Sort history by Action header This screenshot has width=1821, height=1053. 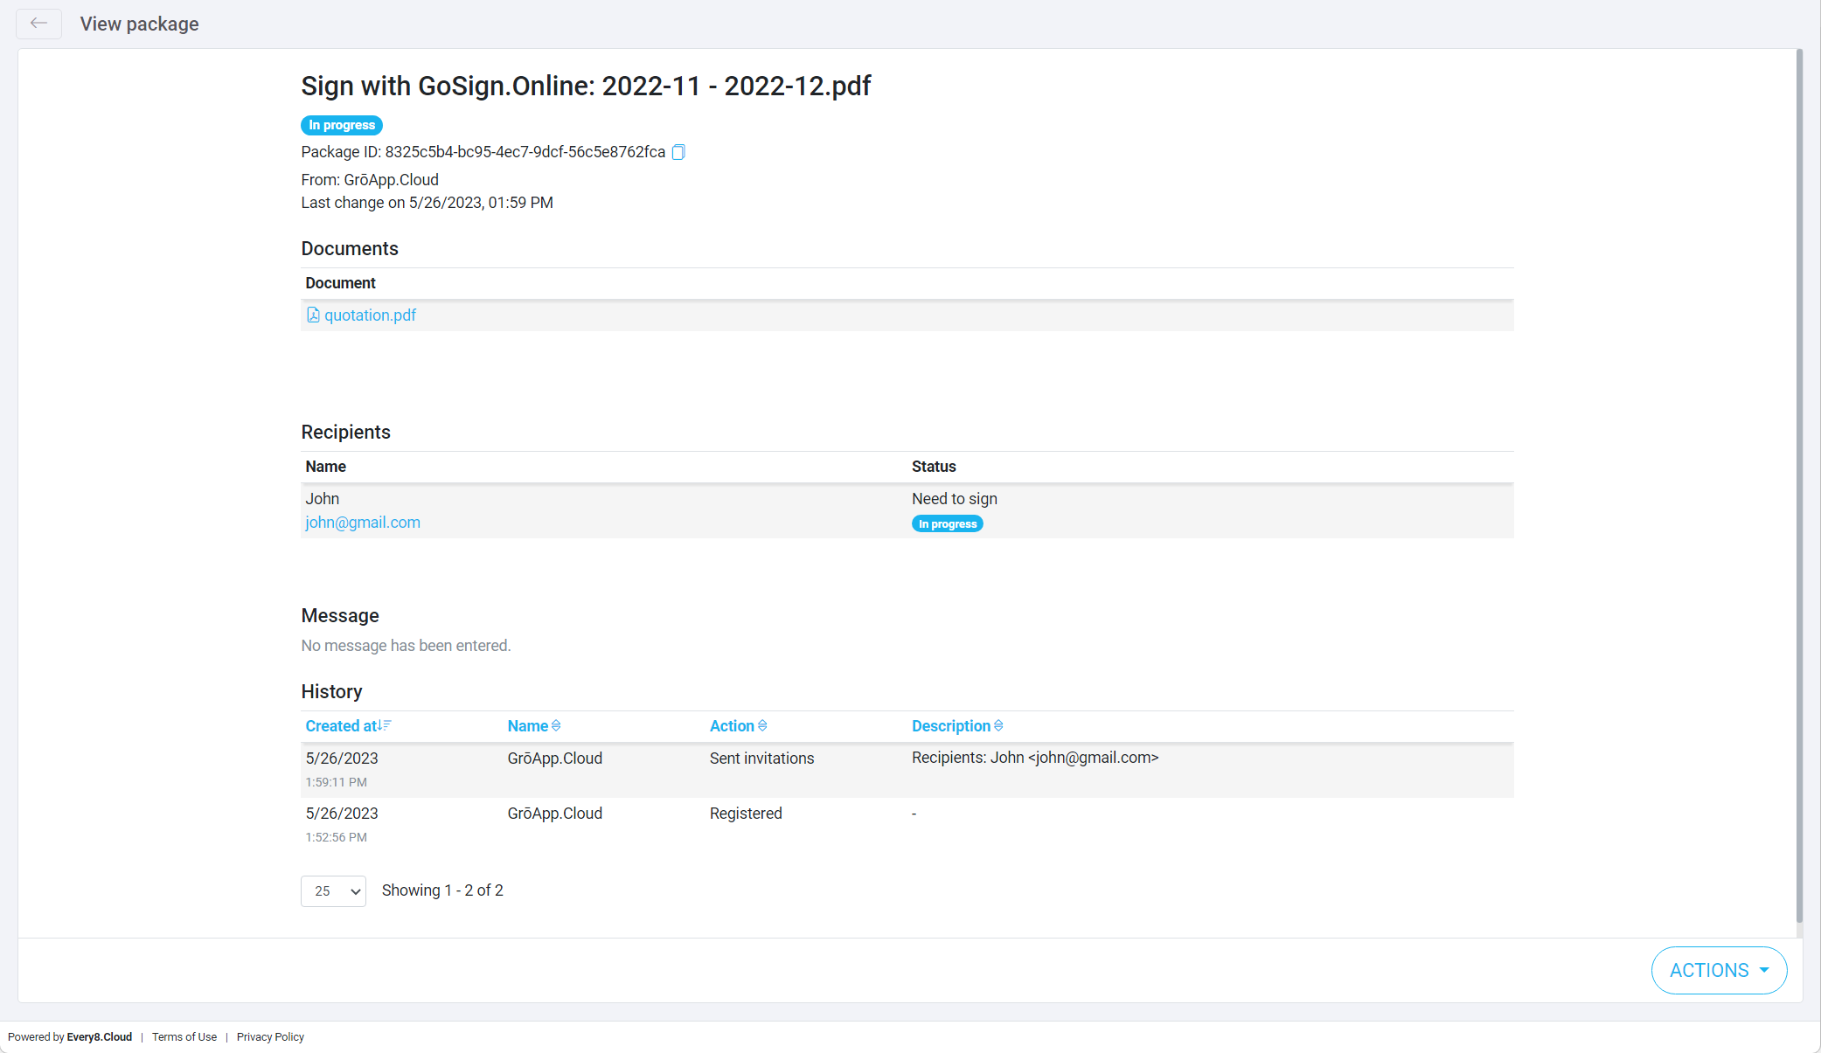coord(732,726)
